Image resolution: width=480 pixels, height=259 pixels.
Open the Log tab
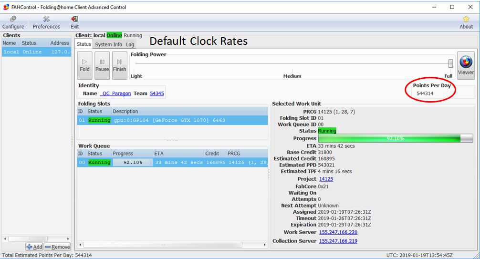130,44
